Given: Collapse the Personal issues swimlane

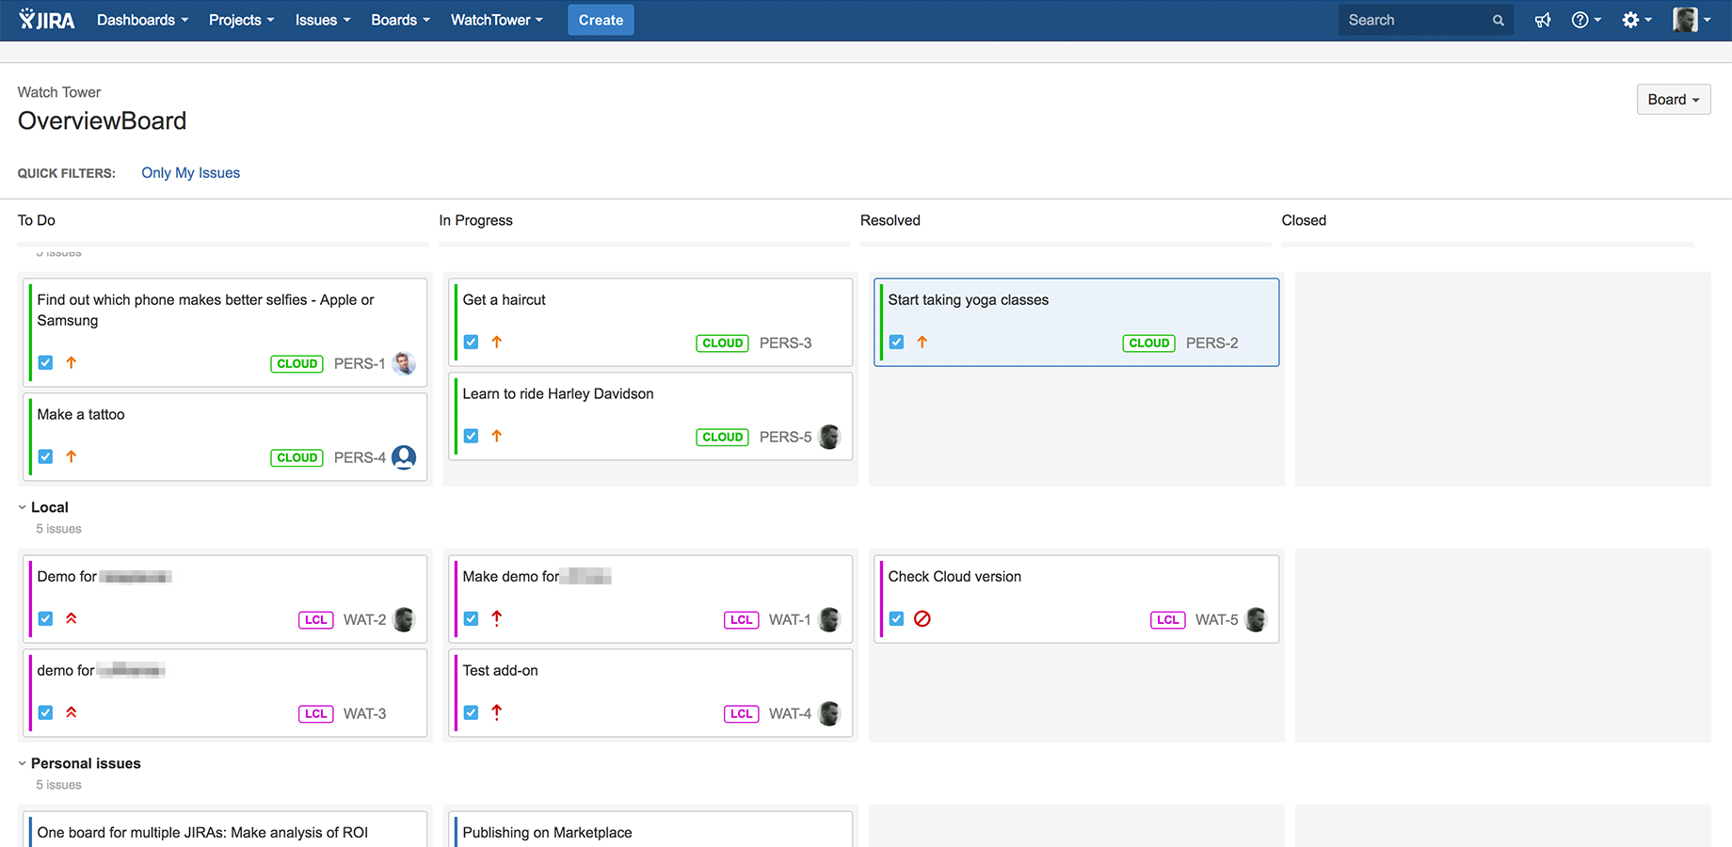Looking at the screenshot, I should [23, 763].
